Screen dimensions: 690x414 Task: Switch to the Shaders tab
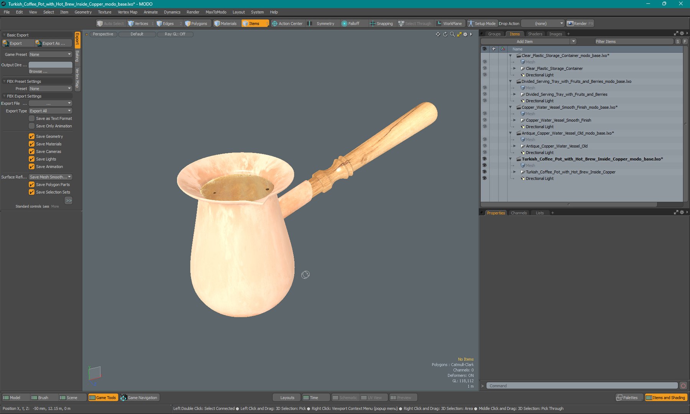coord(535,34)
